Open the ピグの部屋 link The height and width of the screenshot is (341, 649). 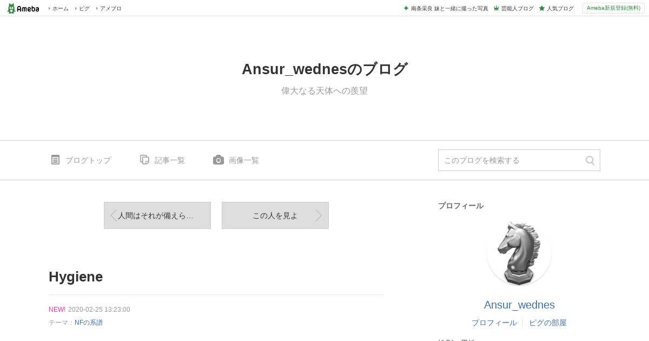[548, 323]
